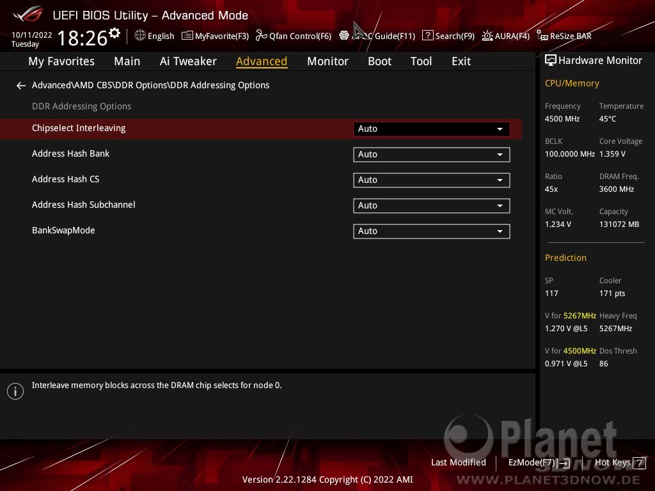Switch to EzMode(F7)
The image size is (655, 491).
coord(539,463)
